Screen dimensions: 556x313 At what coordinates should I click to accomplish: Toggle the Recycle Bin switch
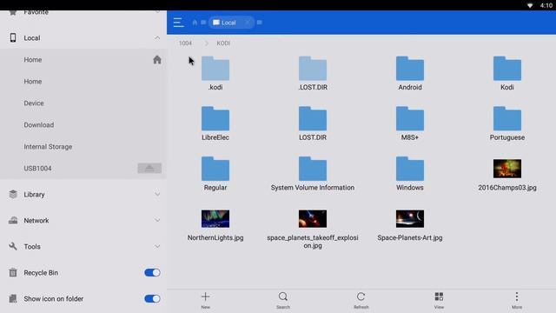152,272
